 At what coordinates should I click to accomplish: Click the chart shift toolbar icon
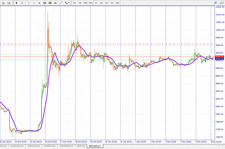[x=9, y=3]
